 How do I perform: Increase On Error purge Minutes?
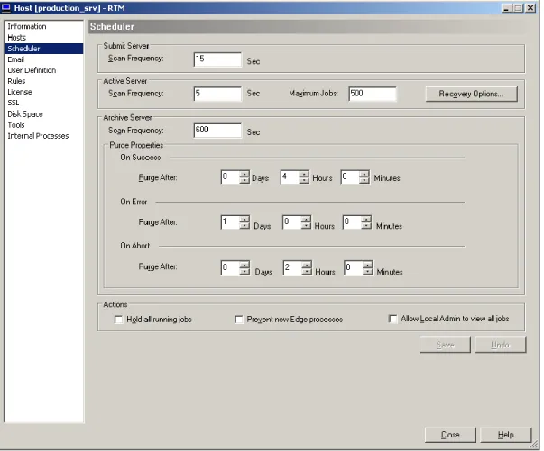366,219
